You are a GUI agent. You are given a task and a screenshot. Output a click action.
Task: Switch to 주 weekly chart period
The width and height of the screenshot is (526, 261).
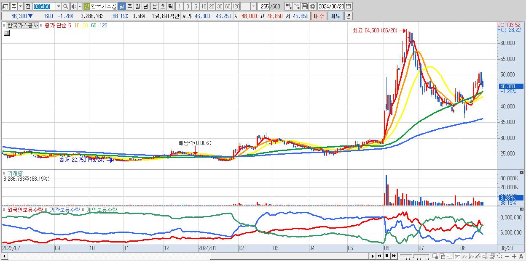(x=129, y=6)
